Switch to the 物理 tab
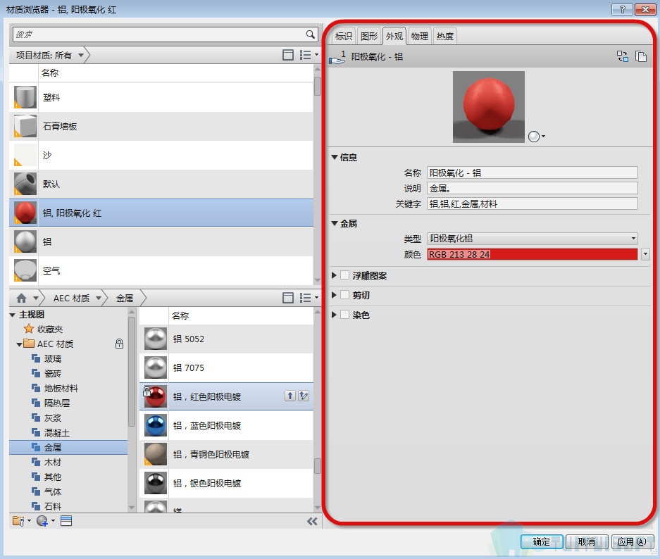This screenshot has height=559, width=660. 420,37
